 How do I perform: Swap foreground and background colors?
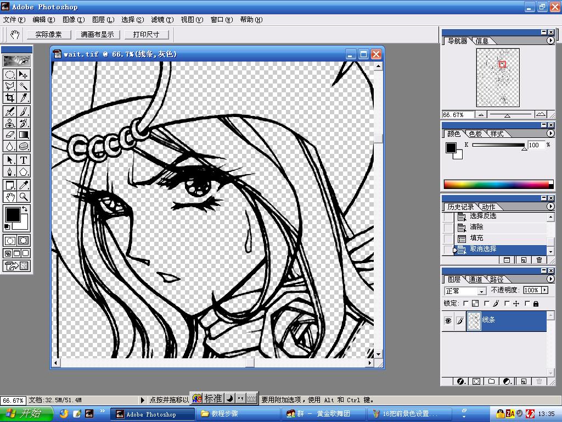click(x=25, y=209)
